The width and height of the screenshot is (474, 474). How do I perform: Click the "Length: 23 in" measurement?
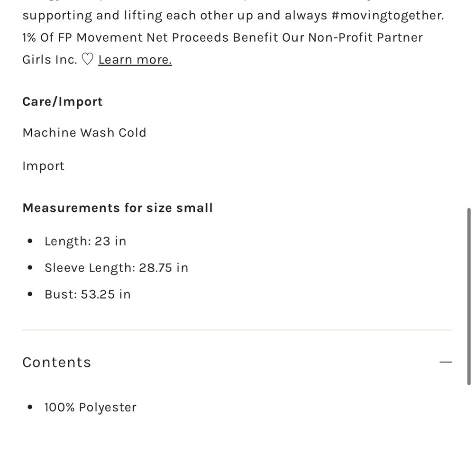[x=85, y=241]
